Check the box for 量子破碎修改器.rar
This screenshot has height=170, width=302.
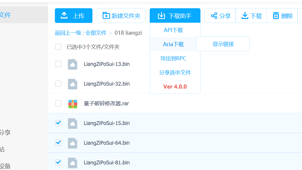pos(58,104)
